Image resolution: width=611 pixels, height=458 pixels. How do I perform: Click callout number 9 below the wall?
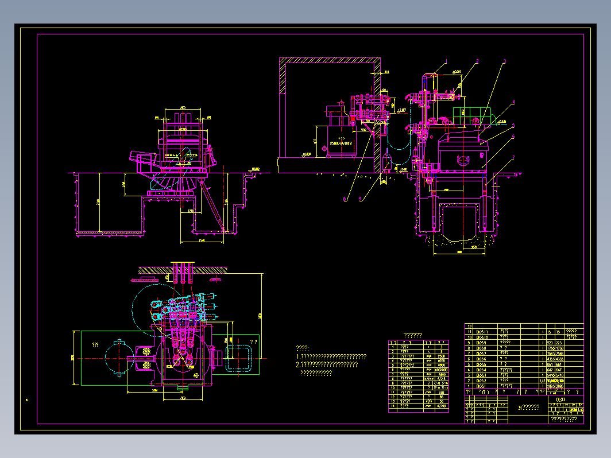click(x=361, y=199)
